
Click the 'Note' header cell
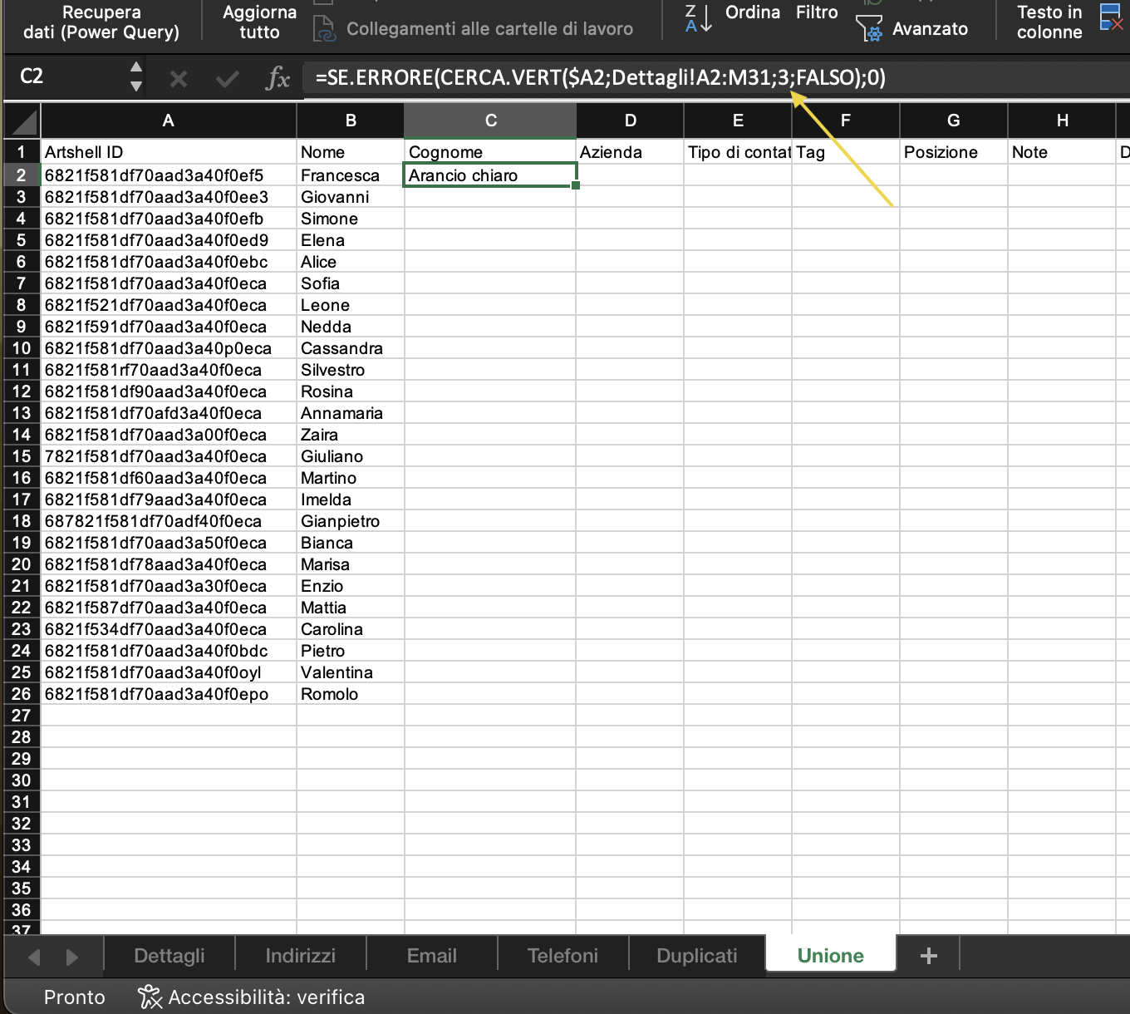[1062, 152]
